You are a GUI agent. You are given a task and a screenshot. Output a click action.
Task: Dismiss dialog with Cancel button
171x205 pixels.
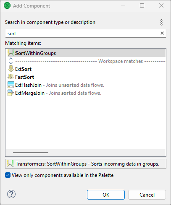pyautogui.click(x=147, y=195)
